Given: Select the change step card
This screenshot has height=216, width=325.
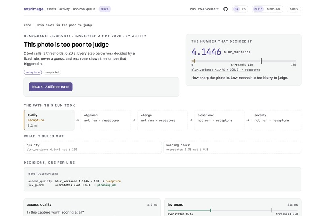Looking at the screenshot, I should tap(162, 120).
